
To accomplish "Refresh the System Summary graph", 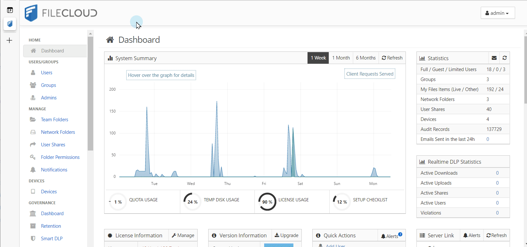I will tap(392, 58).
